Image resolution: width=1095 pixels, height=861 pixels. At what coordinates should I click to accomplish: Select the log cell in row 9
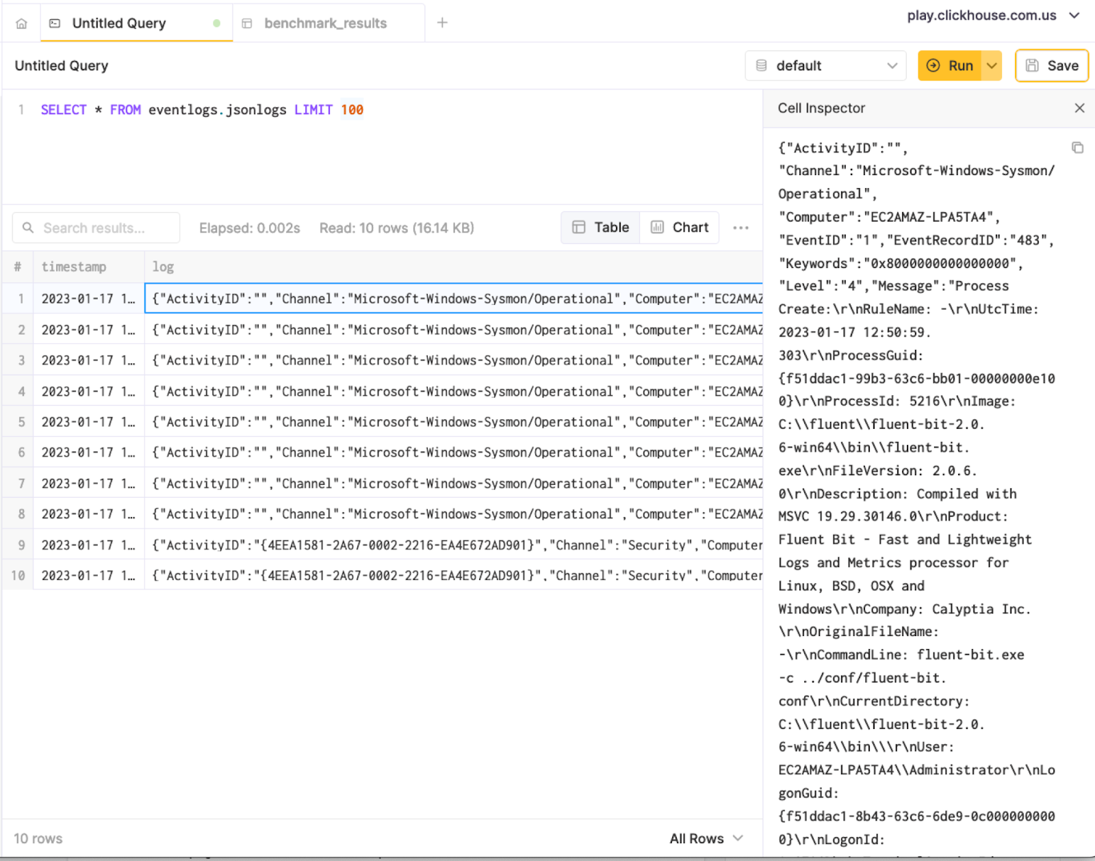pyautogui.click(x=453, y=545)
